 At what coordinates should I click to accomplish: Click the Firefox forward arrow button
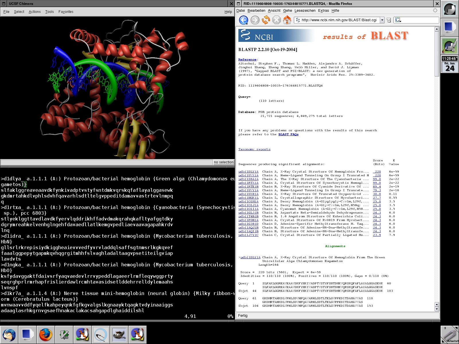(x=255, y=20)
